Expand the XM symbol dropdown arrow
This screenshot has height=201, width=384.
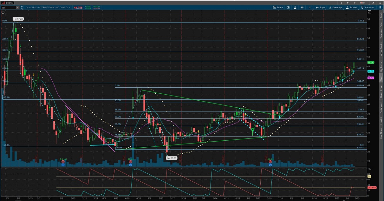(17, 7)
